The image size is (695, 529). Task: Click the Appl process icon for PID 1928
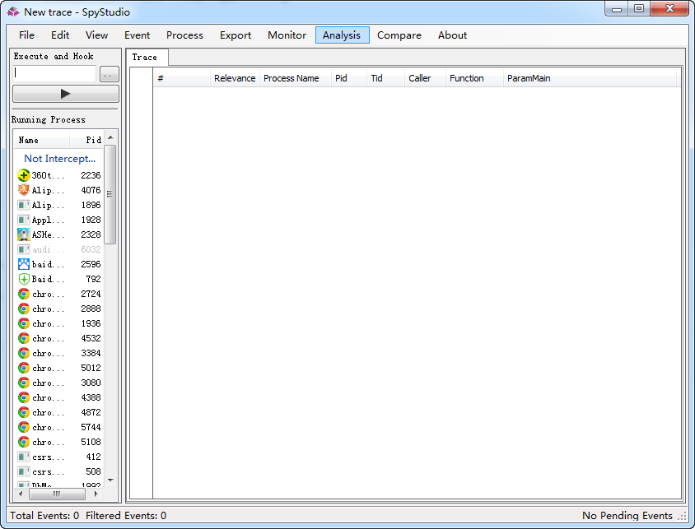pos(24,220)
